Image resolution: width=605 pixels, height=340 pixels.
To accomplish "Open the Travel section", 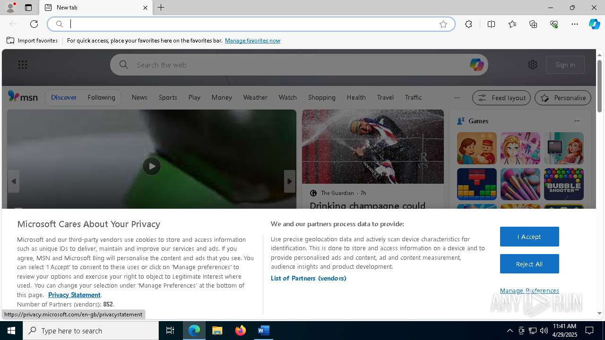I will (x=385, y=97).
